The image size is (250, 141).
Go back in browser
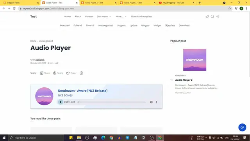[4, 9]
